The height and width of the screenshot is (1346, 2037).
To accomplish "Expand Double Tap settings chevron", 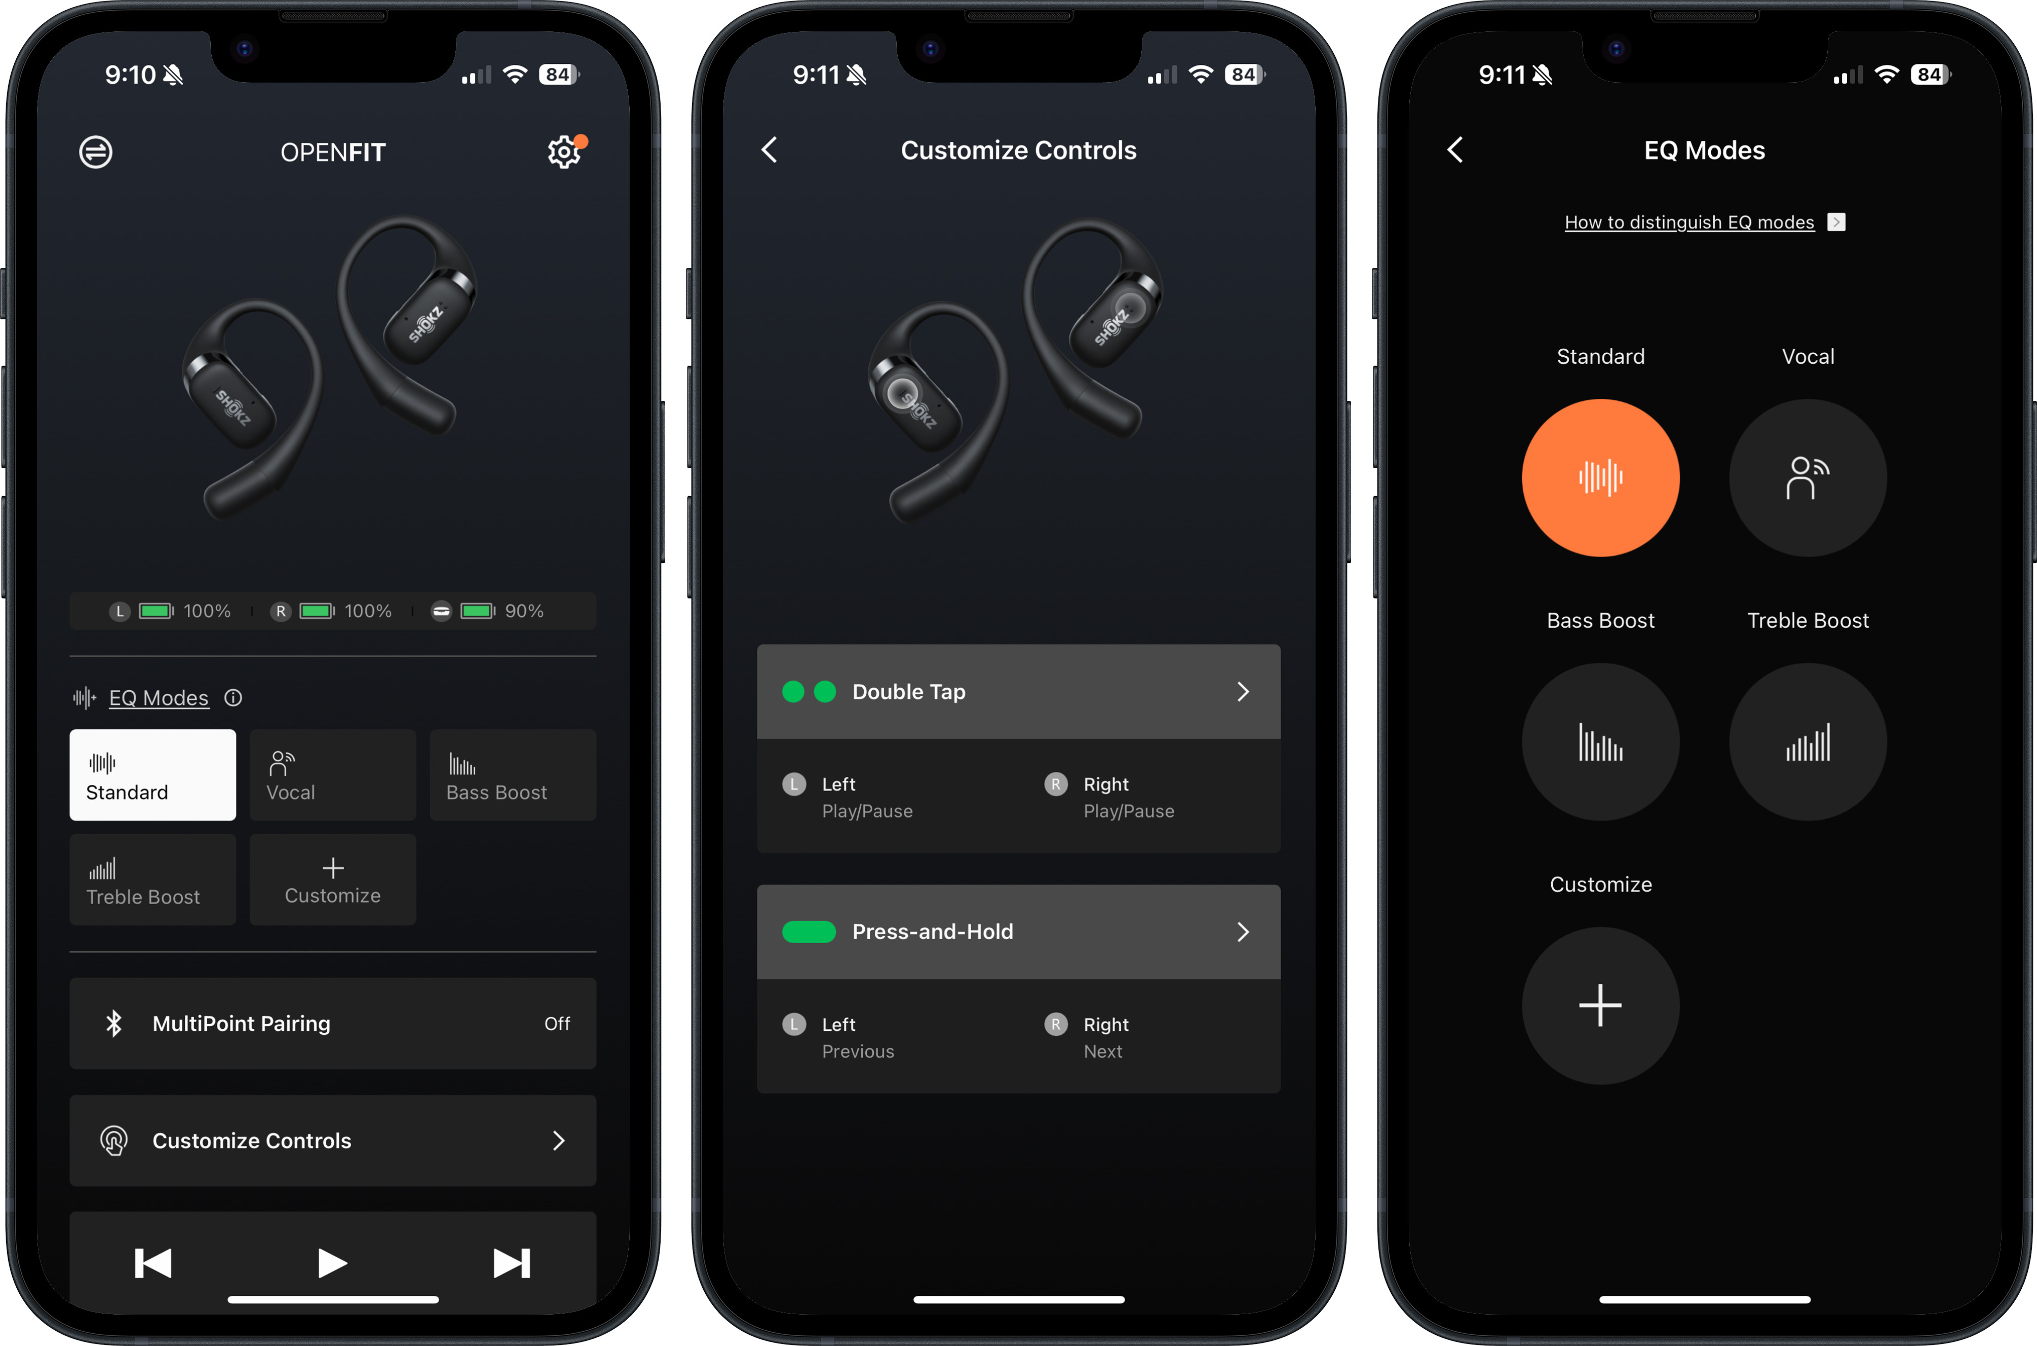I will pyautogui.click(x=1243, y=691).
